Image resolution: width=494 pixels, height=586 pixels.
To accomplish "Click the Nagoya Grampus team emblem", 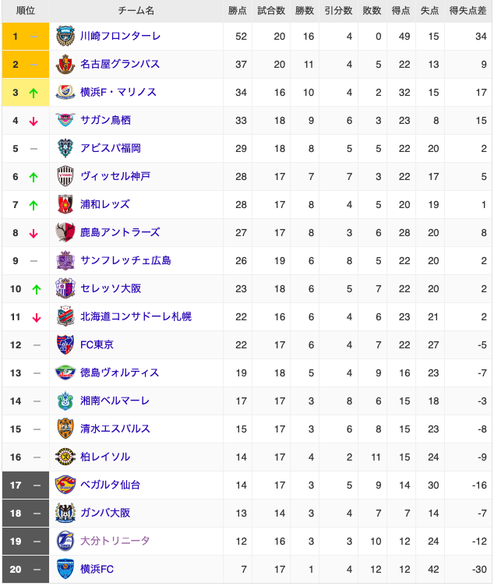I will pyautogui.click(x=65, y=64).
